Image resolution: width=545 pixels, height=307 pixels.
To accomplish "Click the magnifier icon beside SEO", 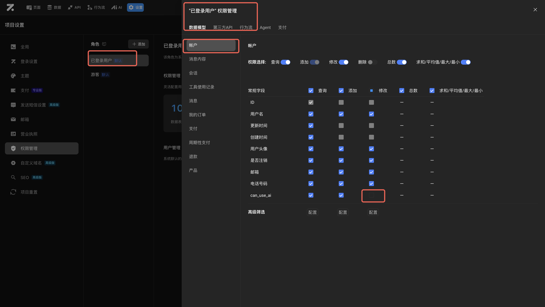I will (13, 177).
